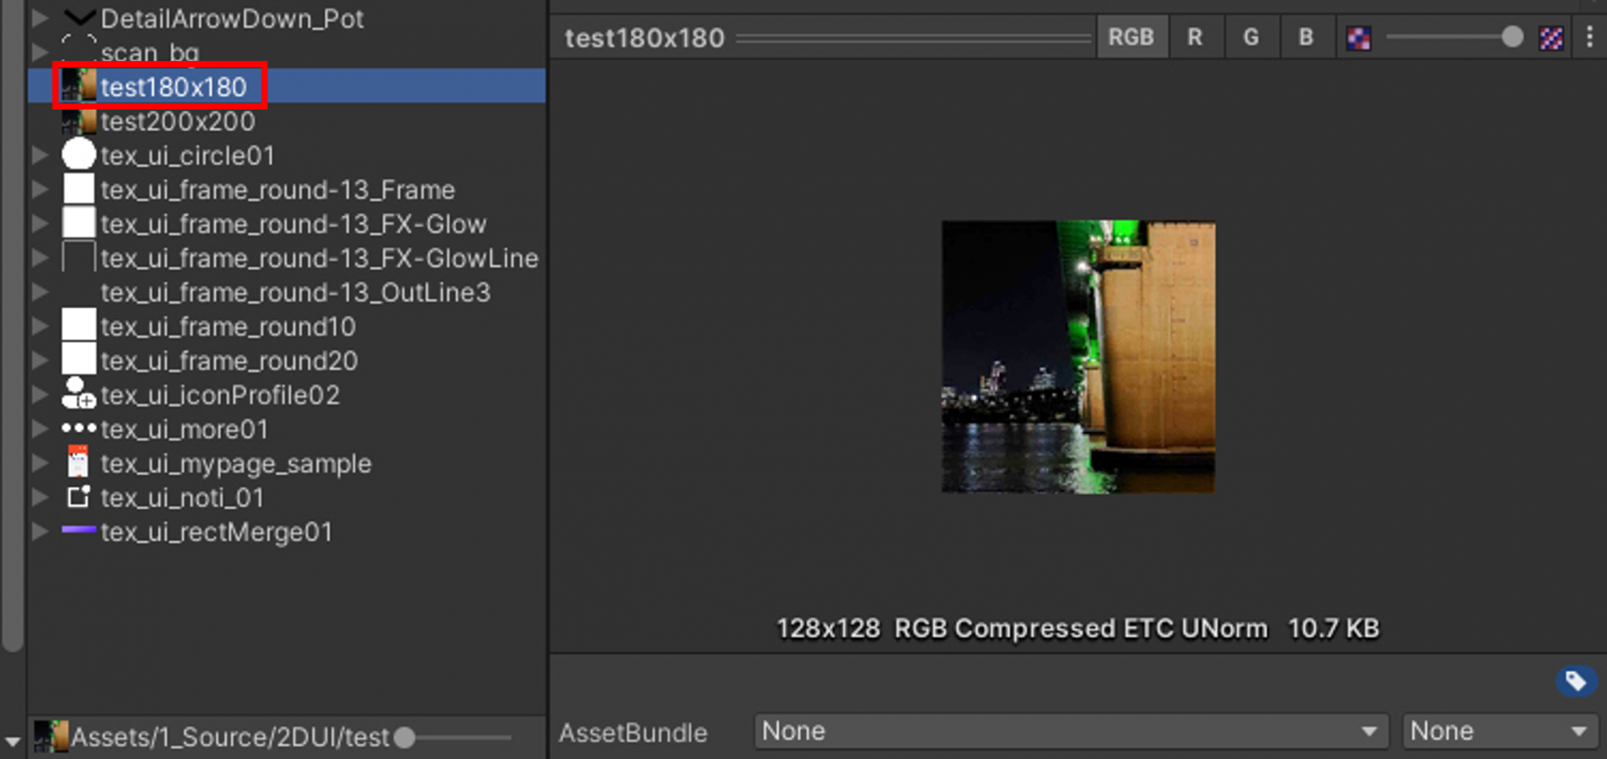Select the scan_bg asset name
Image resolution: width=1607 pixels, height=759 pixels.
[150, 53]
